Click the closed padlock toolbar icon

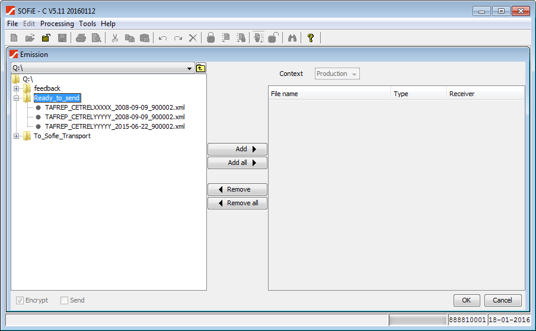210,38
